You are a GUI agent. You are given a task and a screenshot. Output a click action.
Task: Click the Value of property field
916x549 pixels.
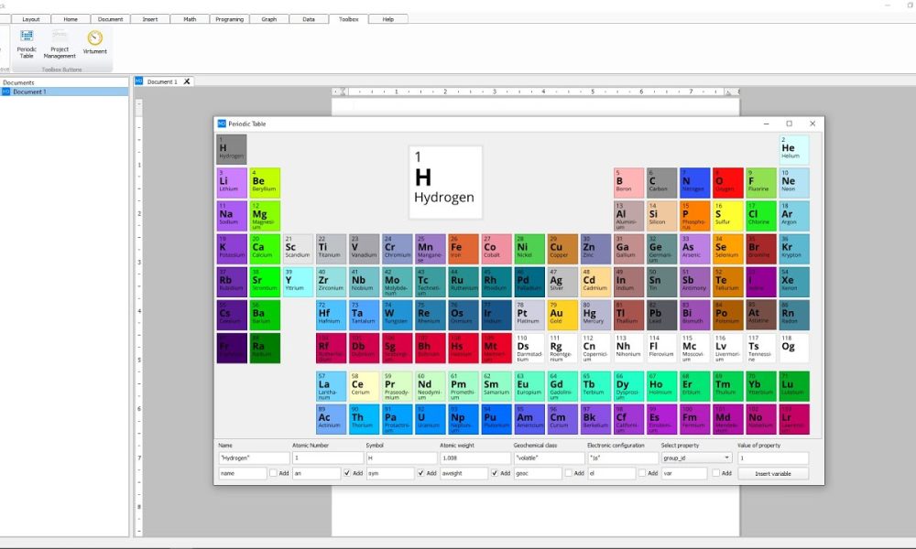[x=773, y=458]
